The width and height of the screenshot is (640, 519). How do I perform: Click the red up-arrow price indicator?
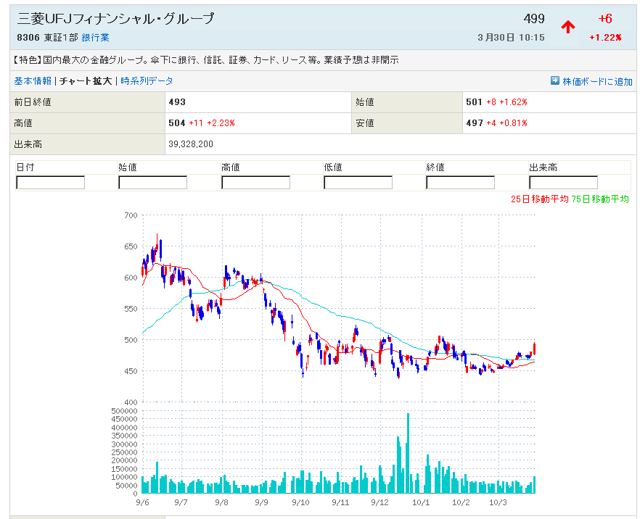click(x=567, y=27)
